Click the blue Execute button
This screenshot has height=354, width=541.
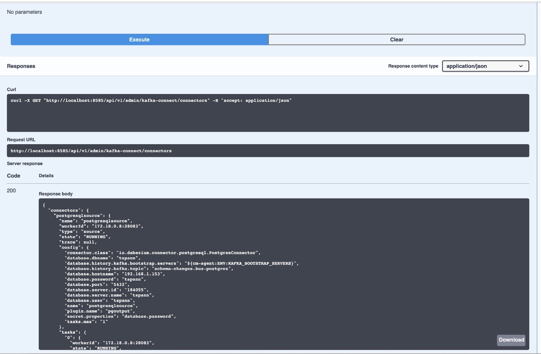139,39
